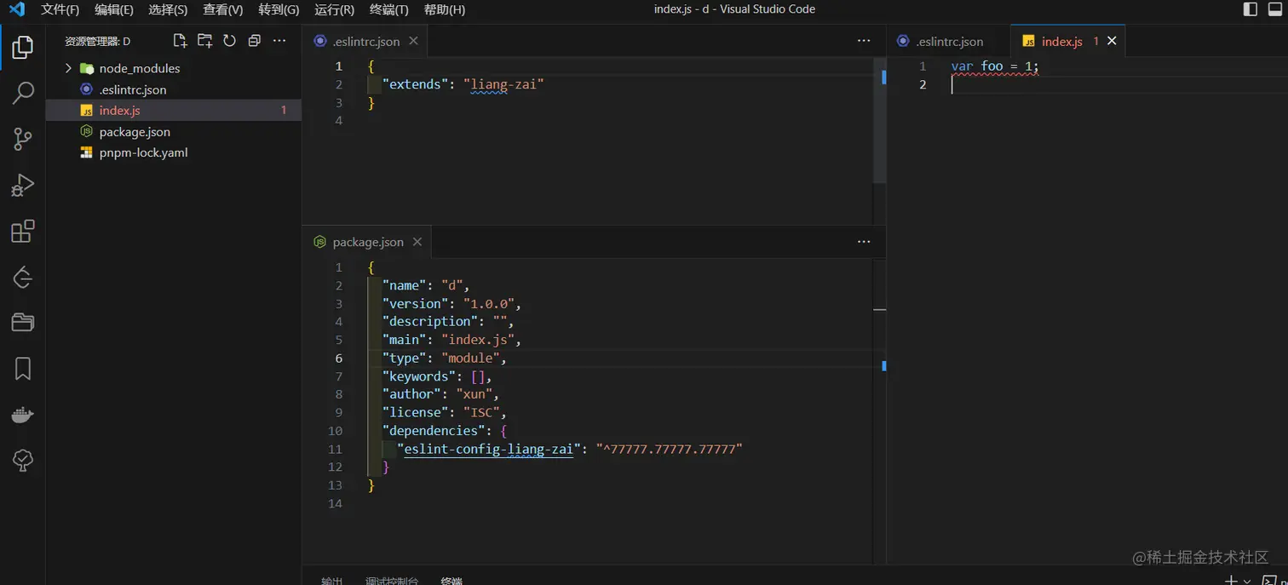Open the 运行(R) menu
The height and width of the screenshot is (585, 1288).
(334, 9)
